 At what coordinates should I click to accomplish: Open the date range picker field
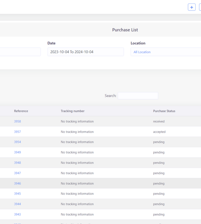[85, 52]
